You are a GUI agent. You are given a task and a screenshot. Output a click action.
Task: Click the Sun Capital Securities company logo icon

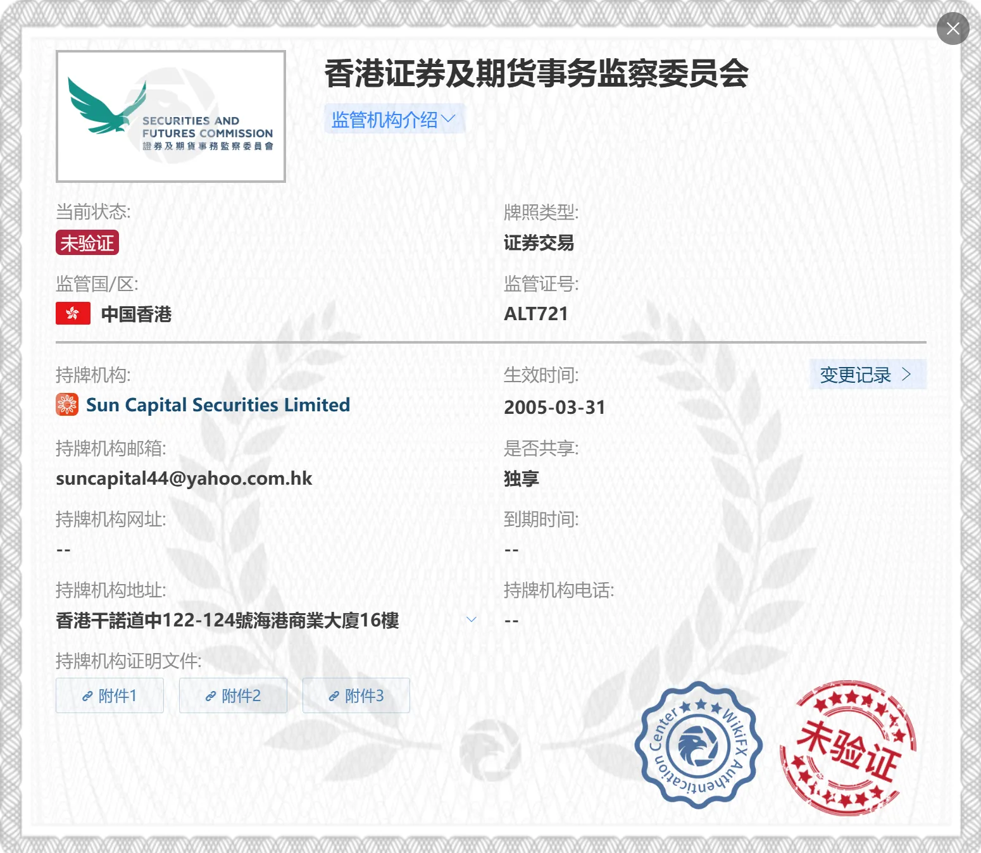[x=67, y=405]
